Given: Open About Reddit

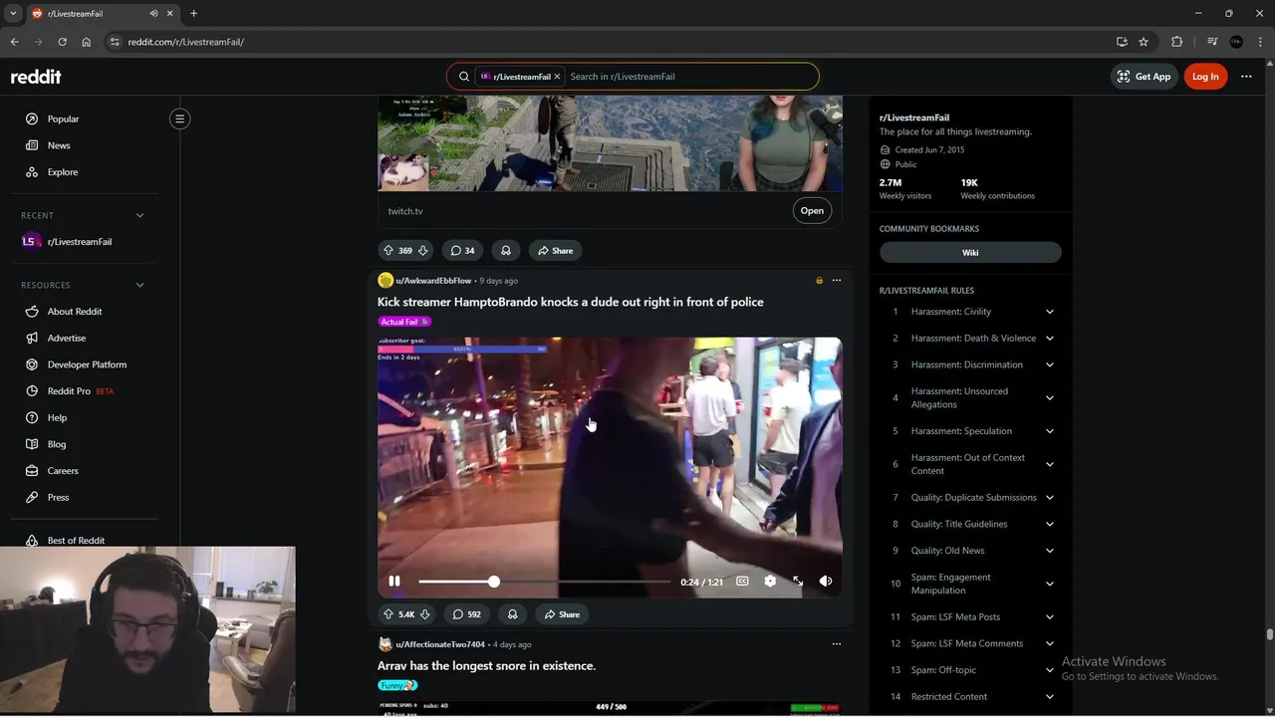Looking at the screenshot, I should coord(75,312).
